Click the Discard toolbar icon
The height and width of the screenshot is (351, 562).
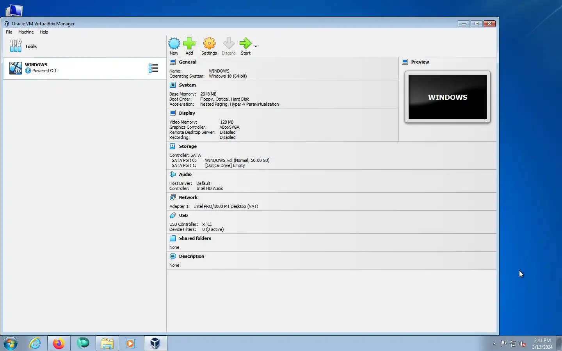click(x=229, y=43)
